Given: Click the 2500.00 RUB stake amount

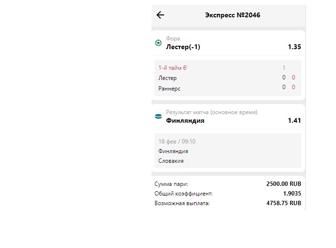Looking at the screenshot, I should [283, 184].
